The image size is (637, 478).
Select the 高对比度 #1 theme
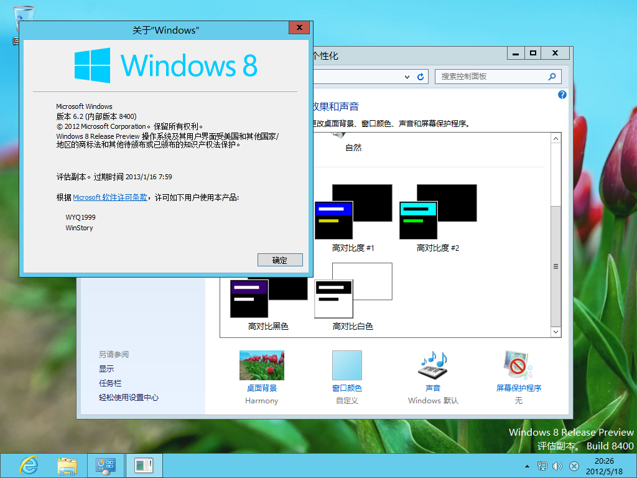pyautogui.click(x=353, y=218)
